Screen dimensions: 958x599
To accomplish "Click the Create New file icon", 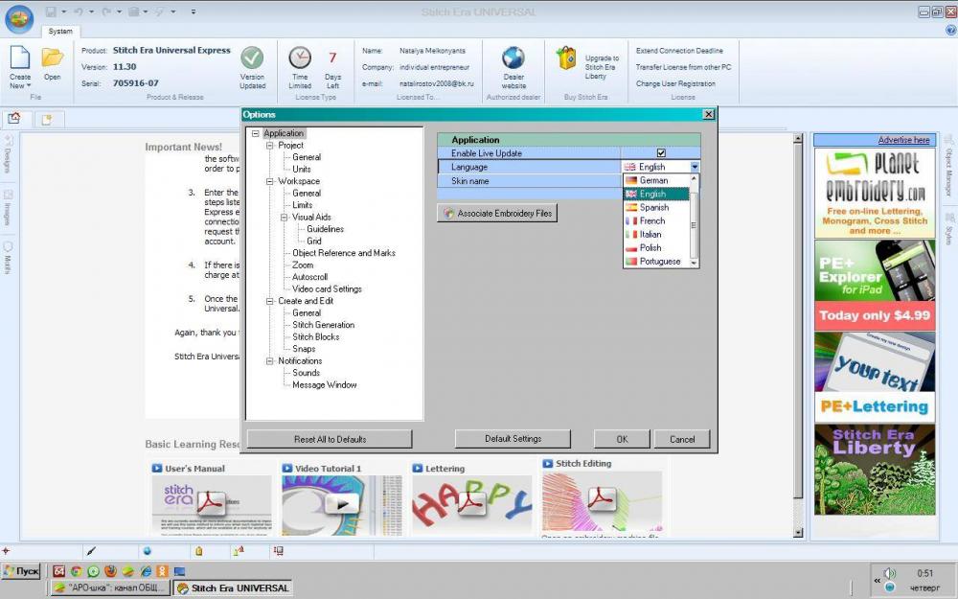I will (x=20, y=59).
